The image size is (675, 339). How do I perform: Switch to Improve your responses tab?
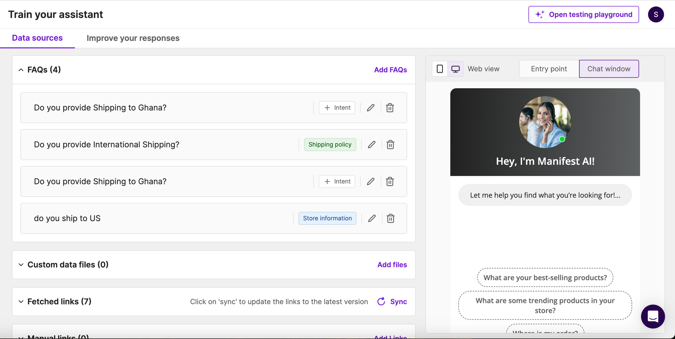[133, 38]
